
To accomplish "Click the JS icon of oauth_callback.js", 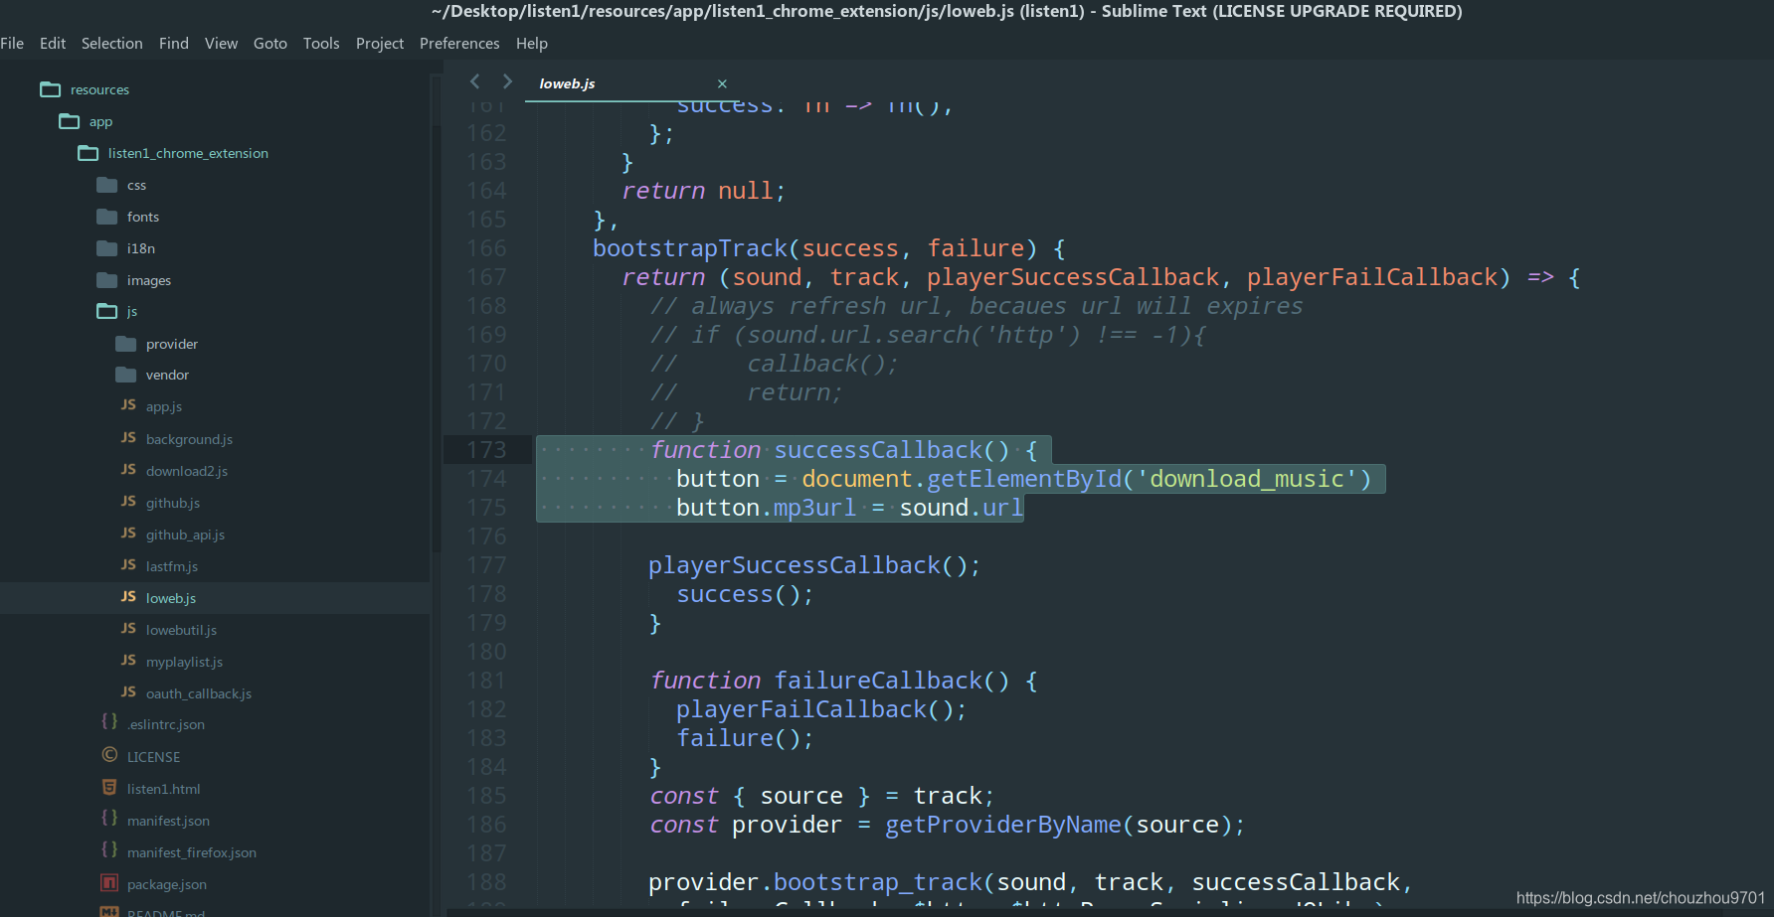I will (128, 692).
